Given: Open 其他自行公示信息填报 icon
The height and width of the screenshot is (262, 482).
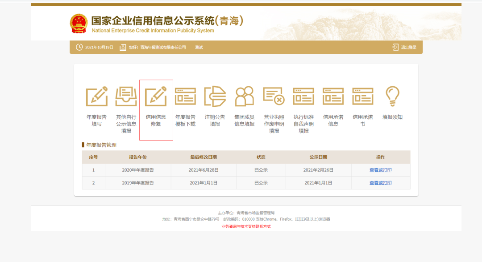Looking at the screenshot, I should pos(126,97).
